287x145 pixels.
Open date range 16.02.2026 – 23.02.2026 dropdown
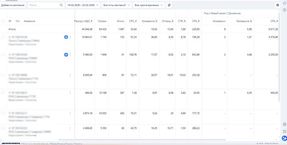pyautogui.click(x=83, y=5)
